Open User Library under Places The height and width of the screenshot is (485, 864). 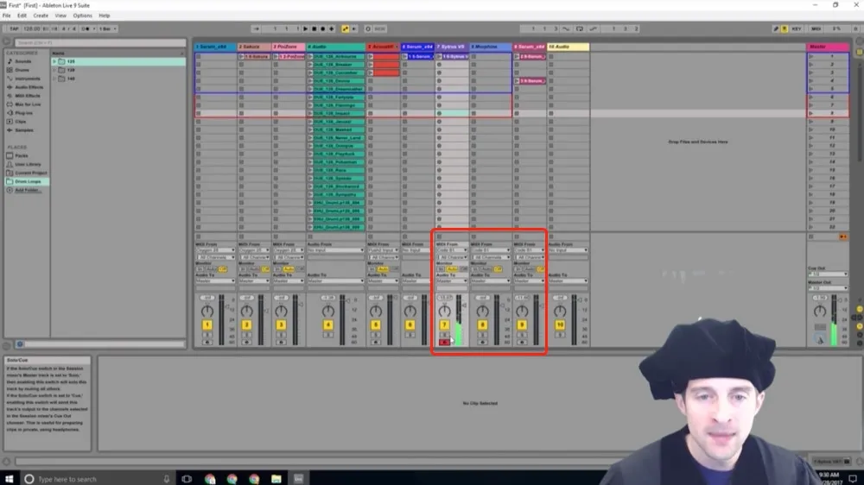[28, 164]
